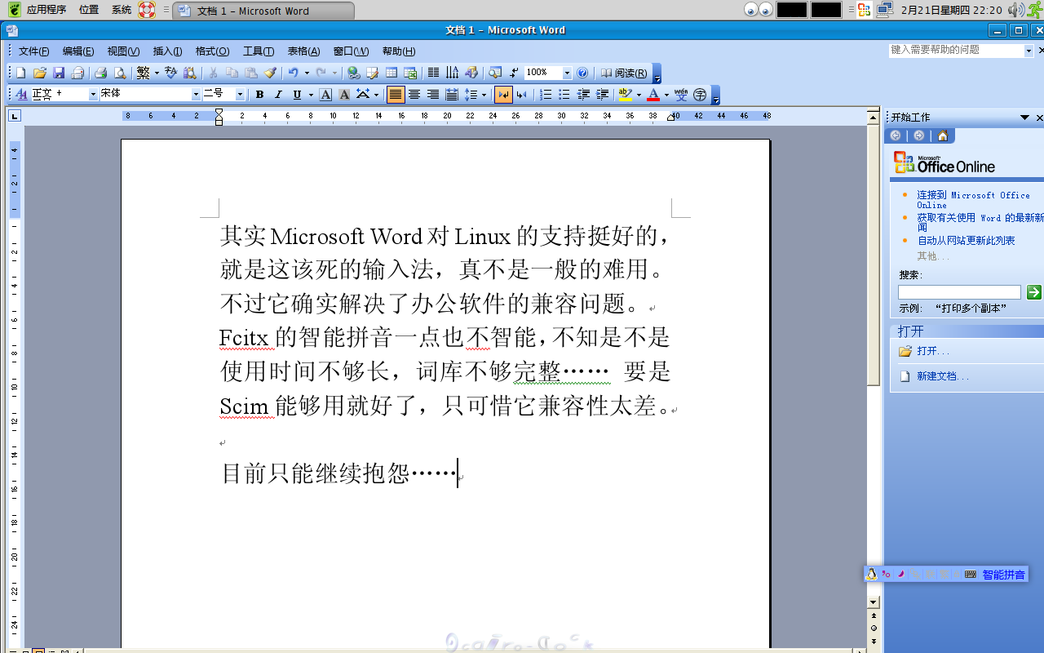Image resolution: width=1044 pixels, height=653 pixels.
Task: Insert a table with grid icon
Action: [391, 73]
